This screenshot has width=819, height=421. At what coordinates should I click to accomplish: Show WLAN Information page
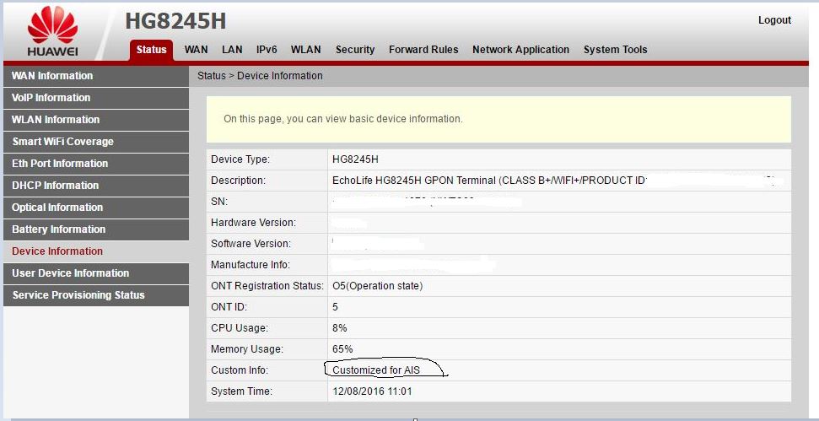[96, 120]
